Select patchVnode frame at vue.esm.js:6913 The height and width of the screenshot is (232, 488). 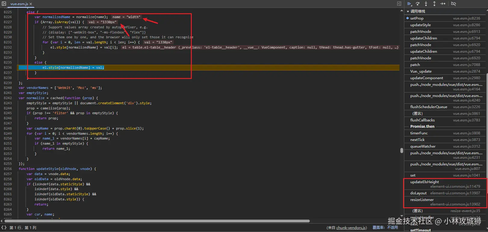click(445, 32)
